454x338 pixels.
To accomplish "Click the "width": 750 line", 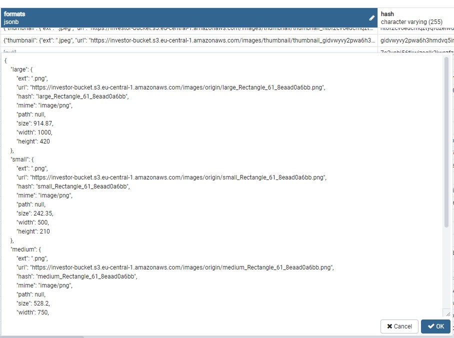I will pyautogui.click(x=32, y=312).
